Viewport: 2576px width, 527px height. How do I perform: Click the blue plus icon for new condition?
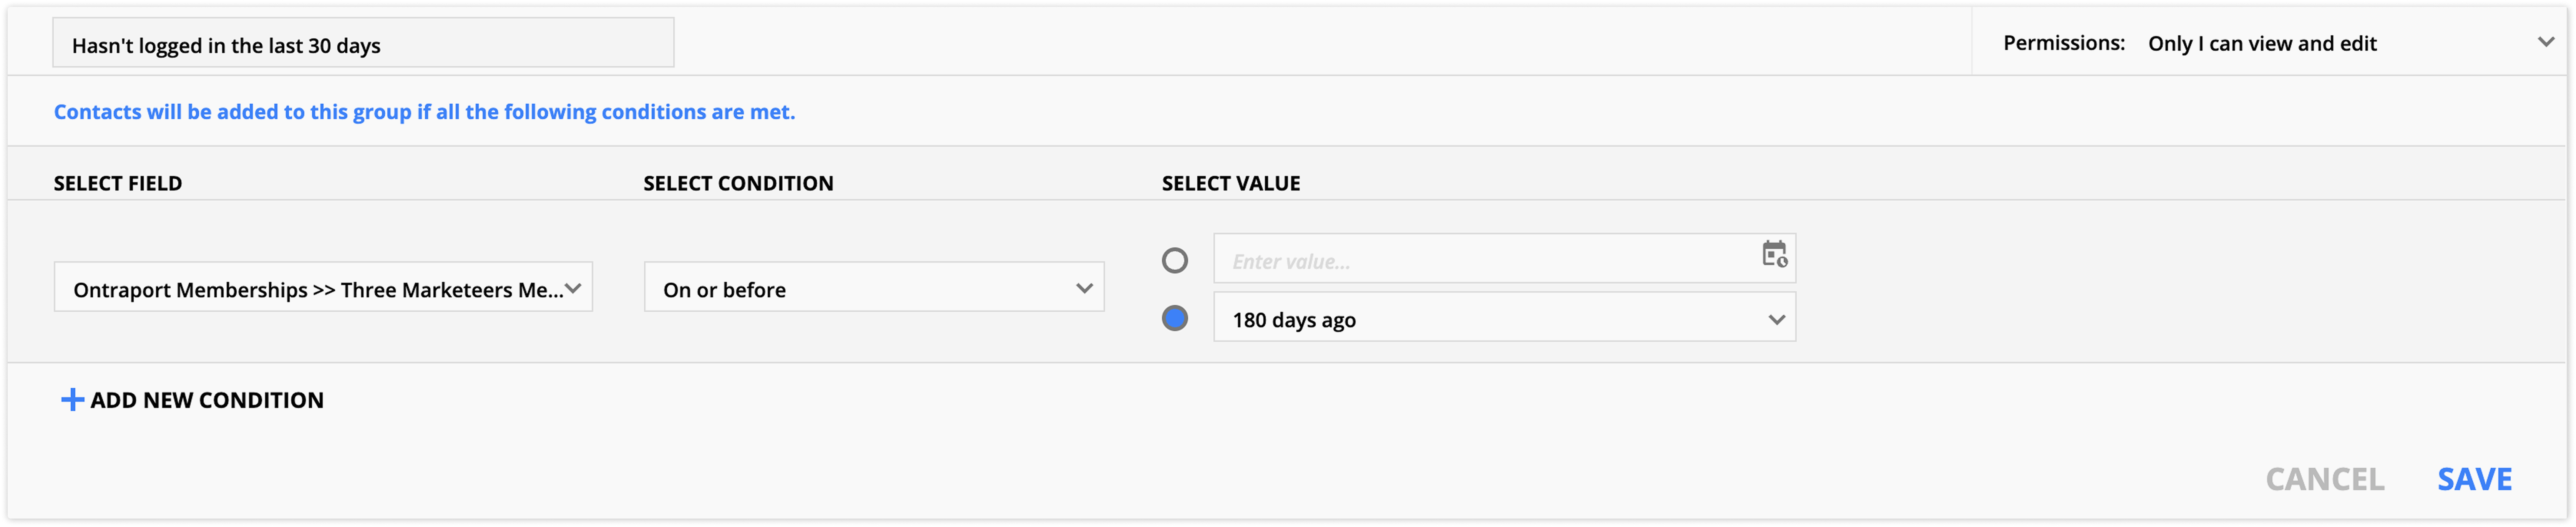tap(72, 400)
